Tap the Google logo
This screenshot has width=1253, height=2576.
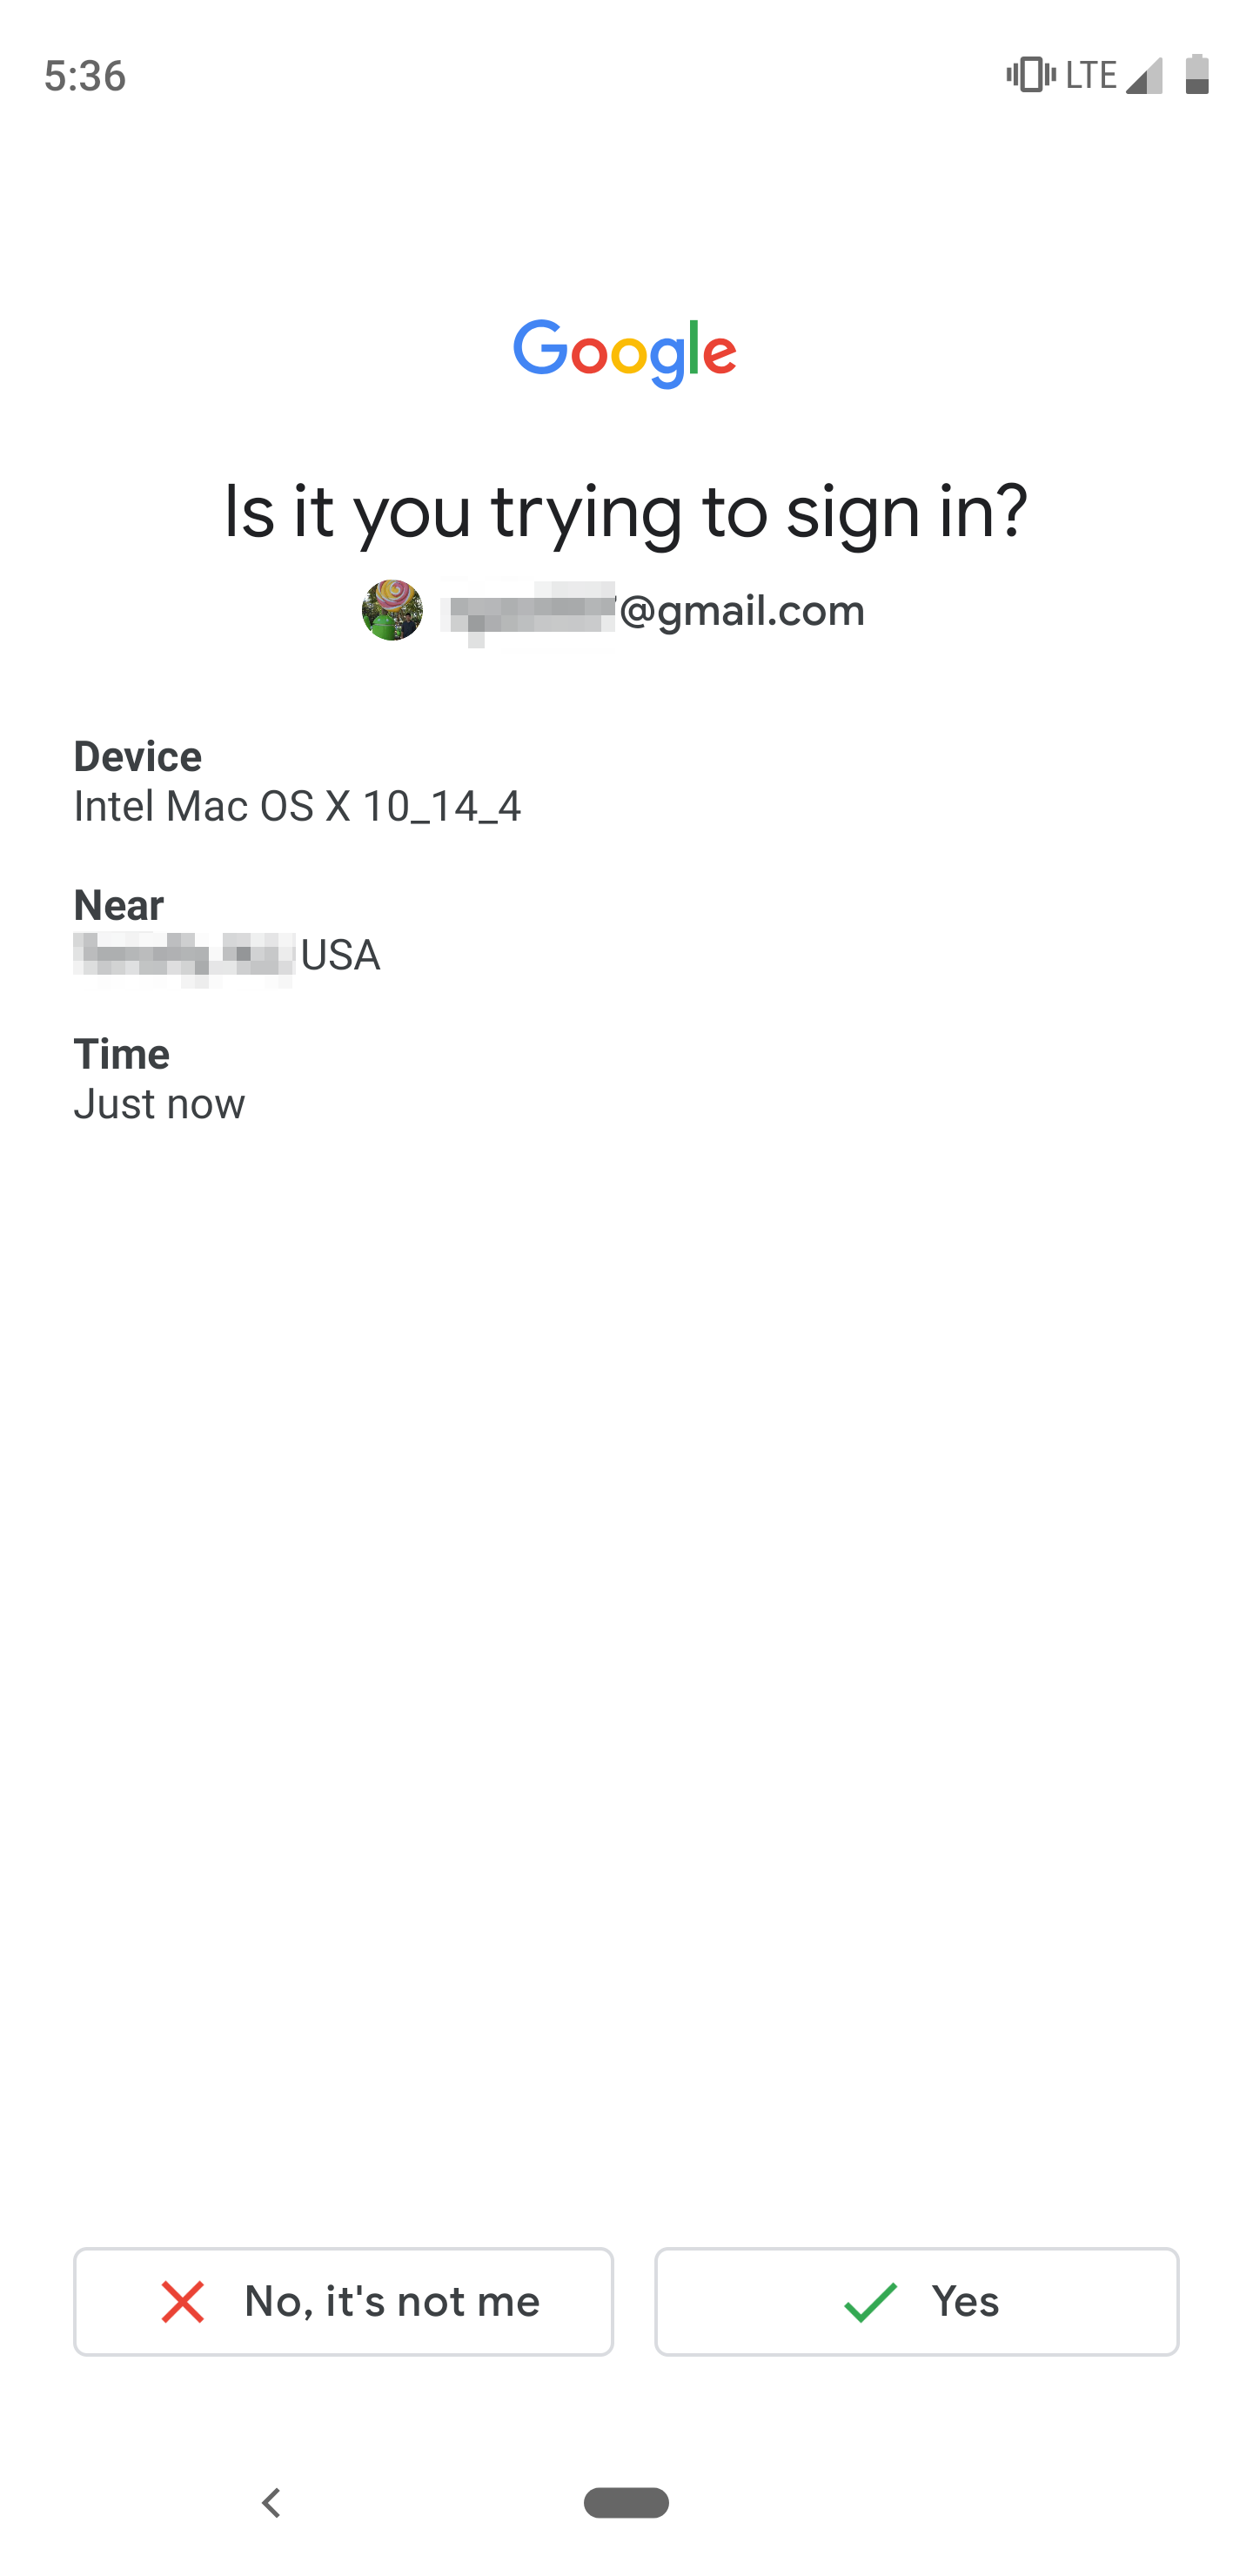click(x=625, y=354)
